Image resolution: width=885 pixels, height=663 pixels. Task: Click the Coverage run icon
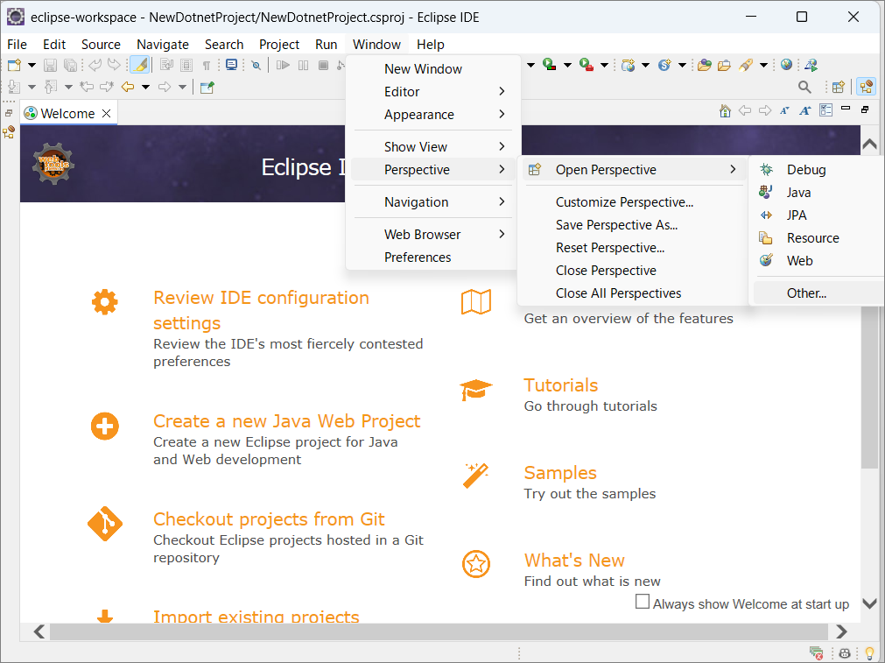click(549, 65)
